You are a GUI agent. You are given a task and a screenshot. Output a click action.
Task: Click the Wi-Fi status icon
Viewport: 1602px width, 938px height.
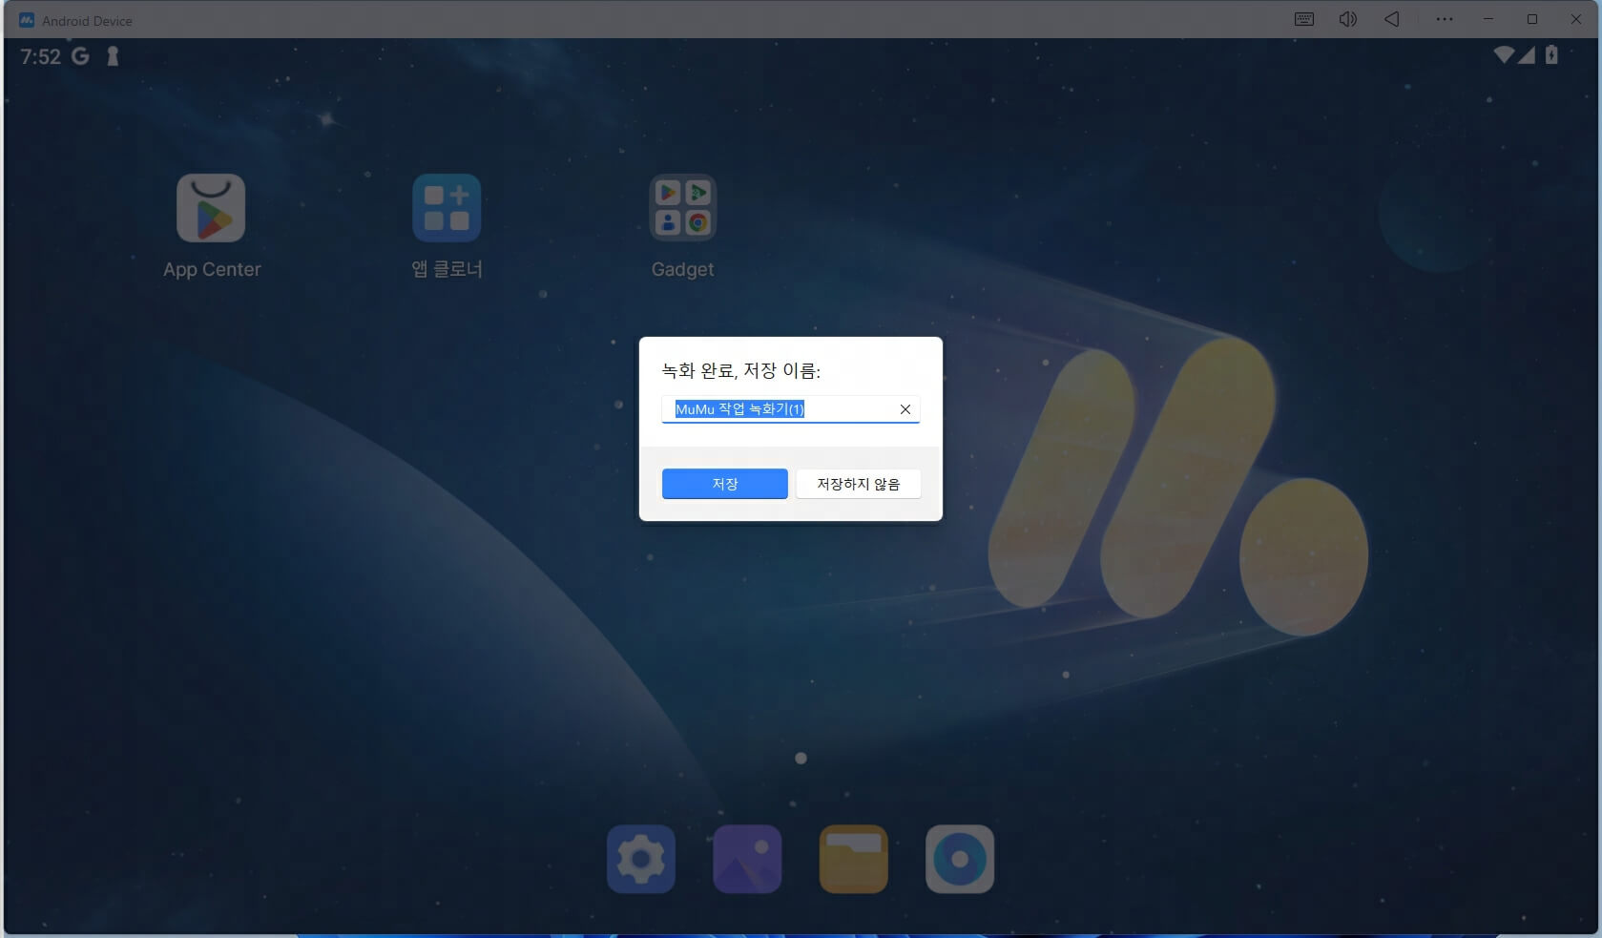tap(1504, 55)
